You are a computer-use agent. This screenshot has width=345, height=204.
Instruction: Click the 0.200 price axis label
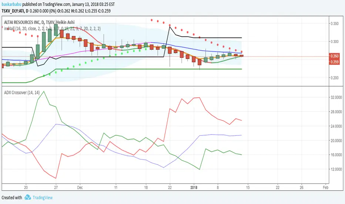coord(335,78)
